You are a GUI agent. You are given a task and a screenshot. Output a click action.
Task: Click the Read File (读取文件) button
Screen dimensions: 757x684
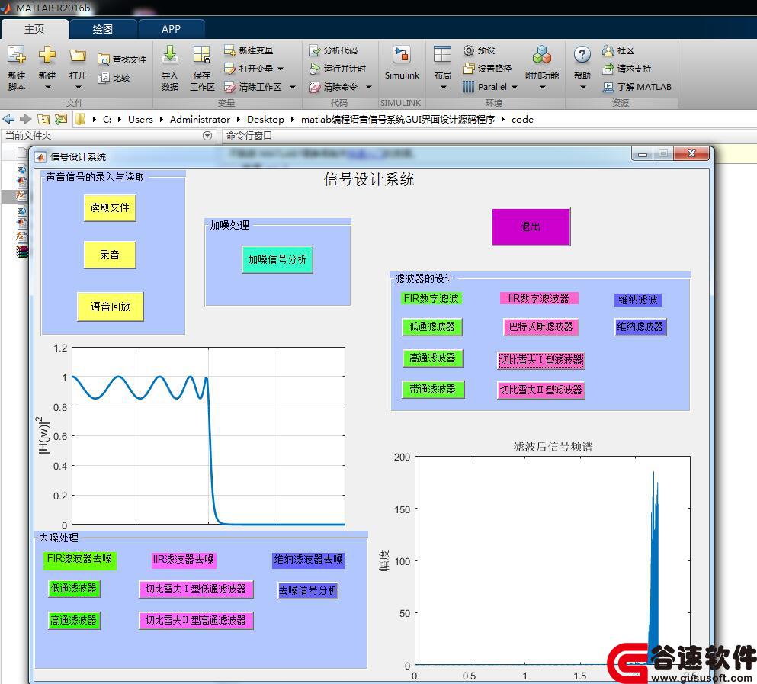(110, 207)
